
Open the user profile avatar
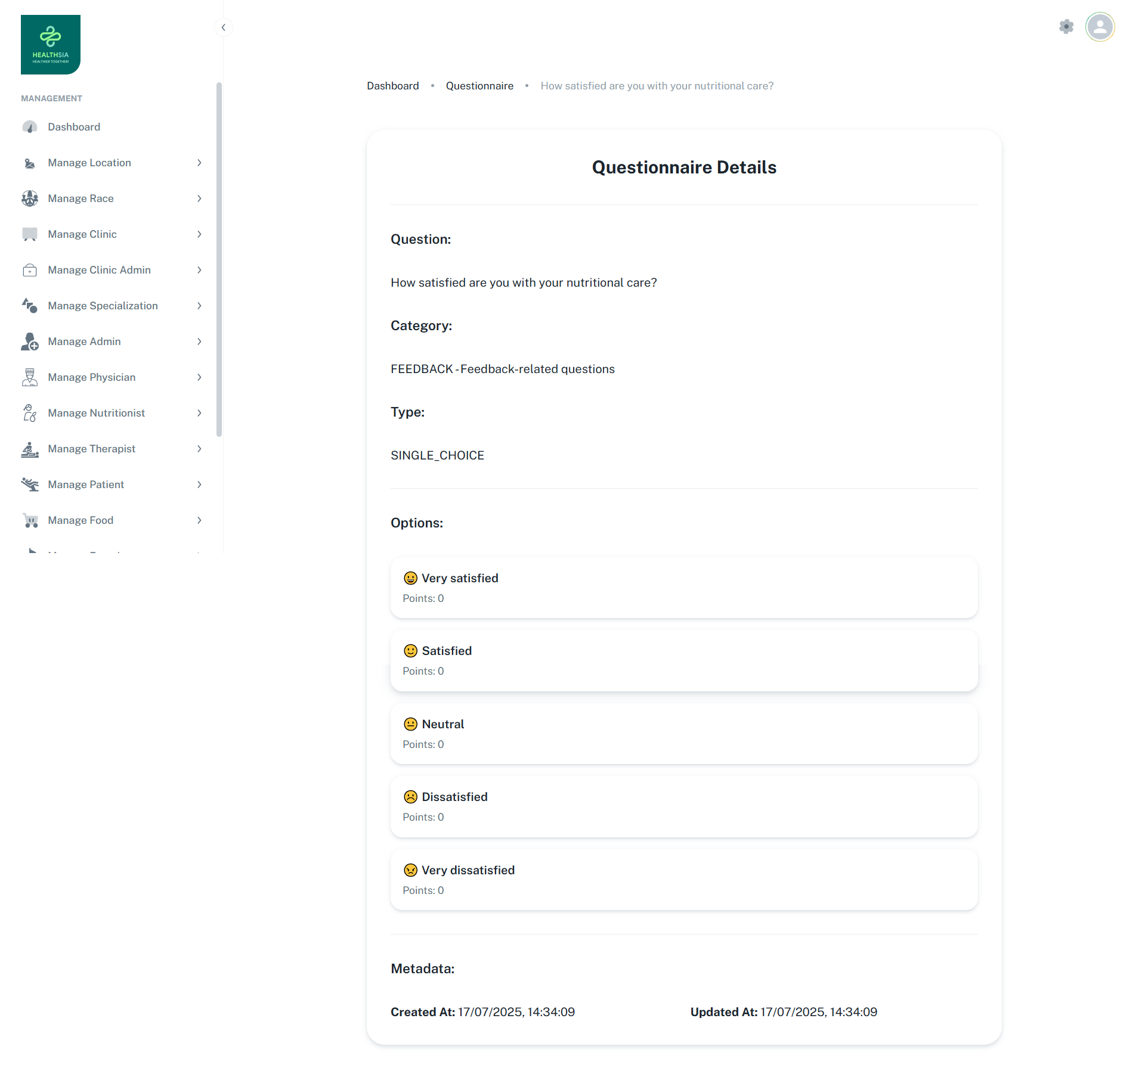pos(1100,27)
